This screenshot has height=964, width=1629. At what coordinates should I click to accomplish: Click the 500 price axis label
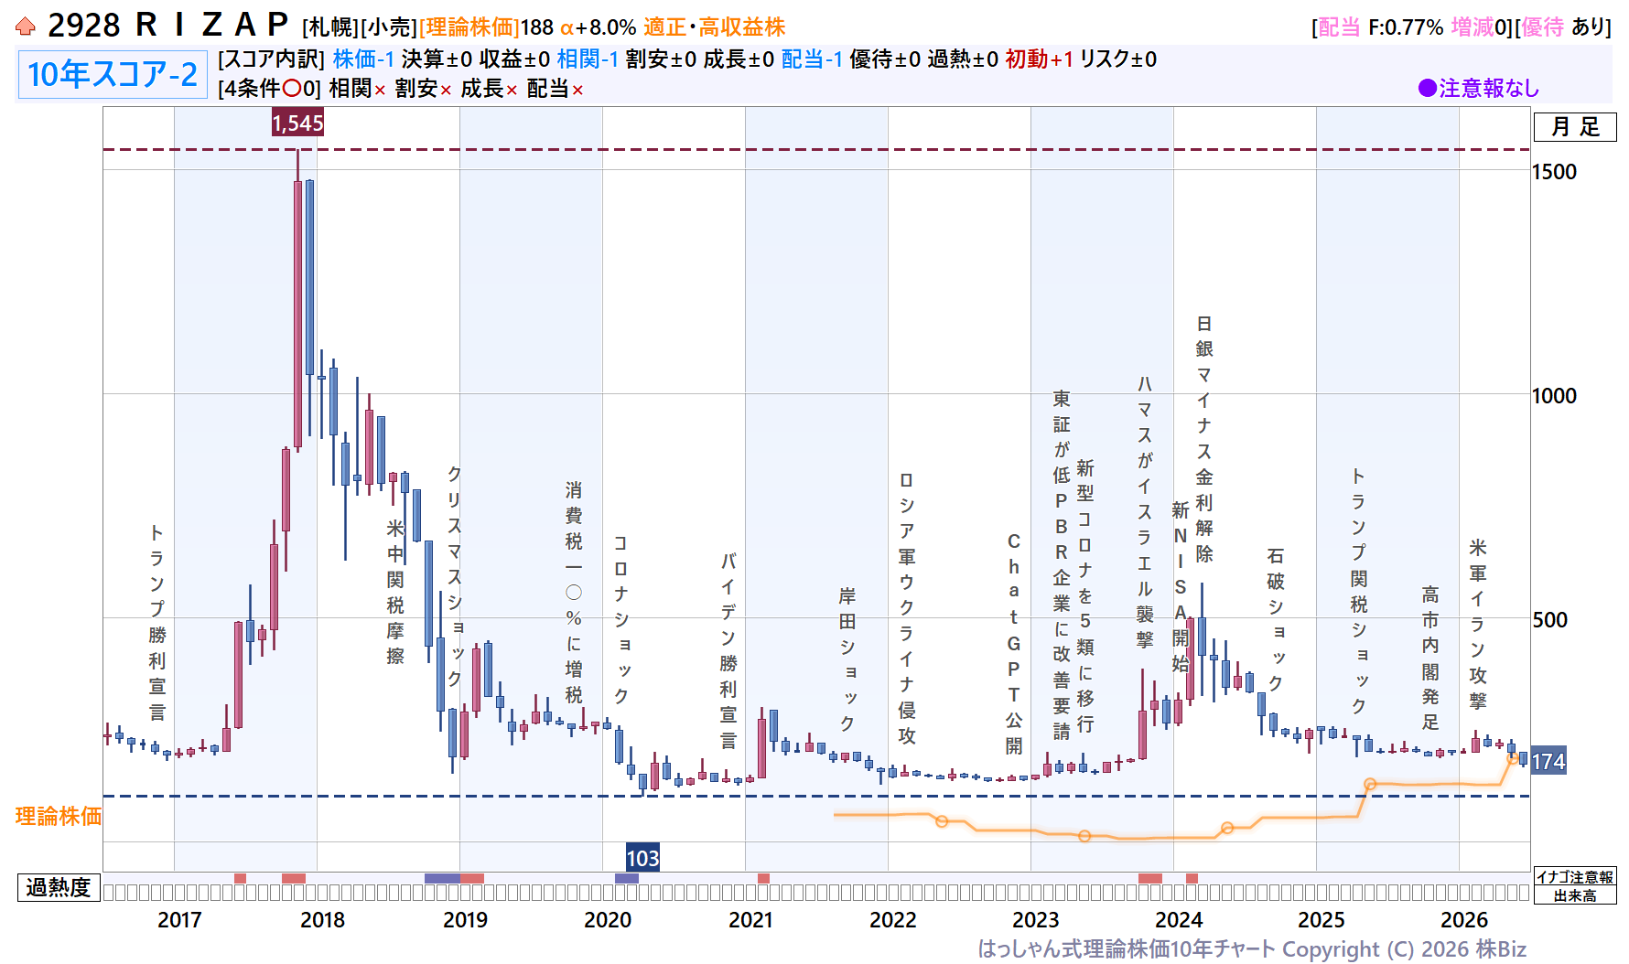click(x=1549, y=620)
